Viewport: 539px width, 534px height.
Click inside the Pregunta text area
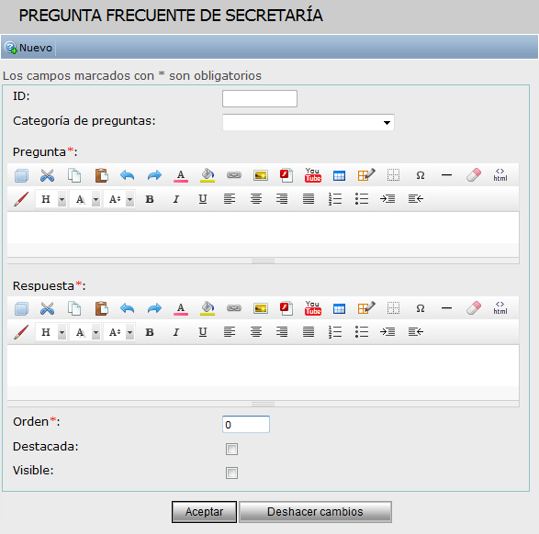(x=263, y=228)
